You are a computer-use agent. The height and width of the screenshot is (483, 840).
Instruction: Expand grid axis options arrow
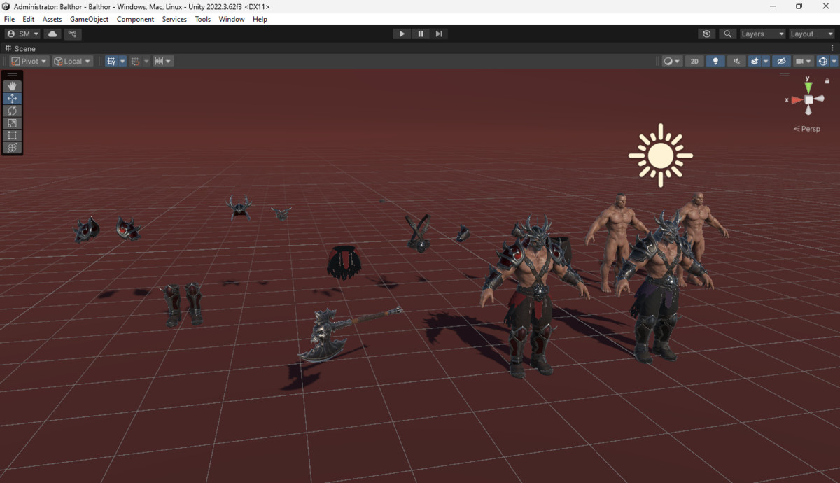point(122,62)
